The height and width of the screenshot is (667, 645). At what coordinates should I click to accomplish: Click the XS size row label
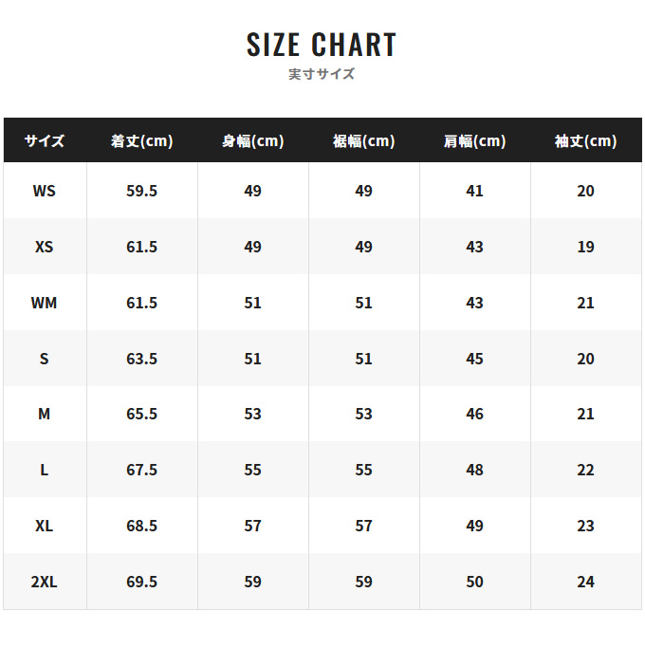pyautogui.click(x=45, y=247)
